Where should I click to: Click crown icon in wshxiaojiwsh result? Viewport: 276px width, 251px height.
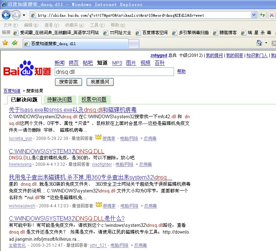[x=99, y=204]
